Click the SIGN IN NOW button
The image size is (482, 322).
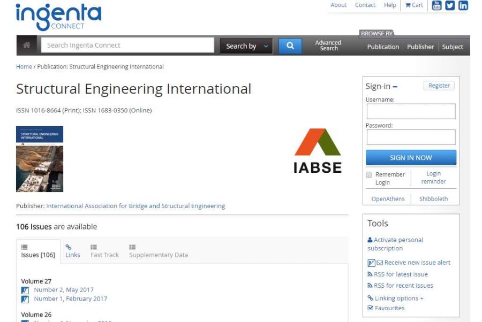tap(411, 157)
